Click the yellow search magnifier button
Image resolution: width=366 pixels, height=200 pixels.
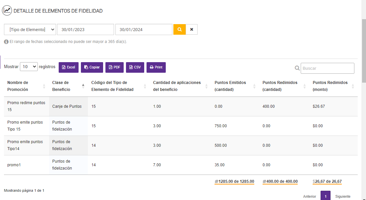(179, 29)
